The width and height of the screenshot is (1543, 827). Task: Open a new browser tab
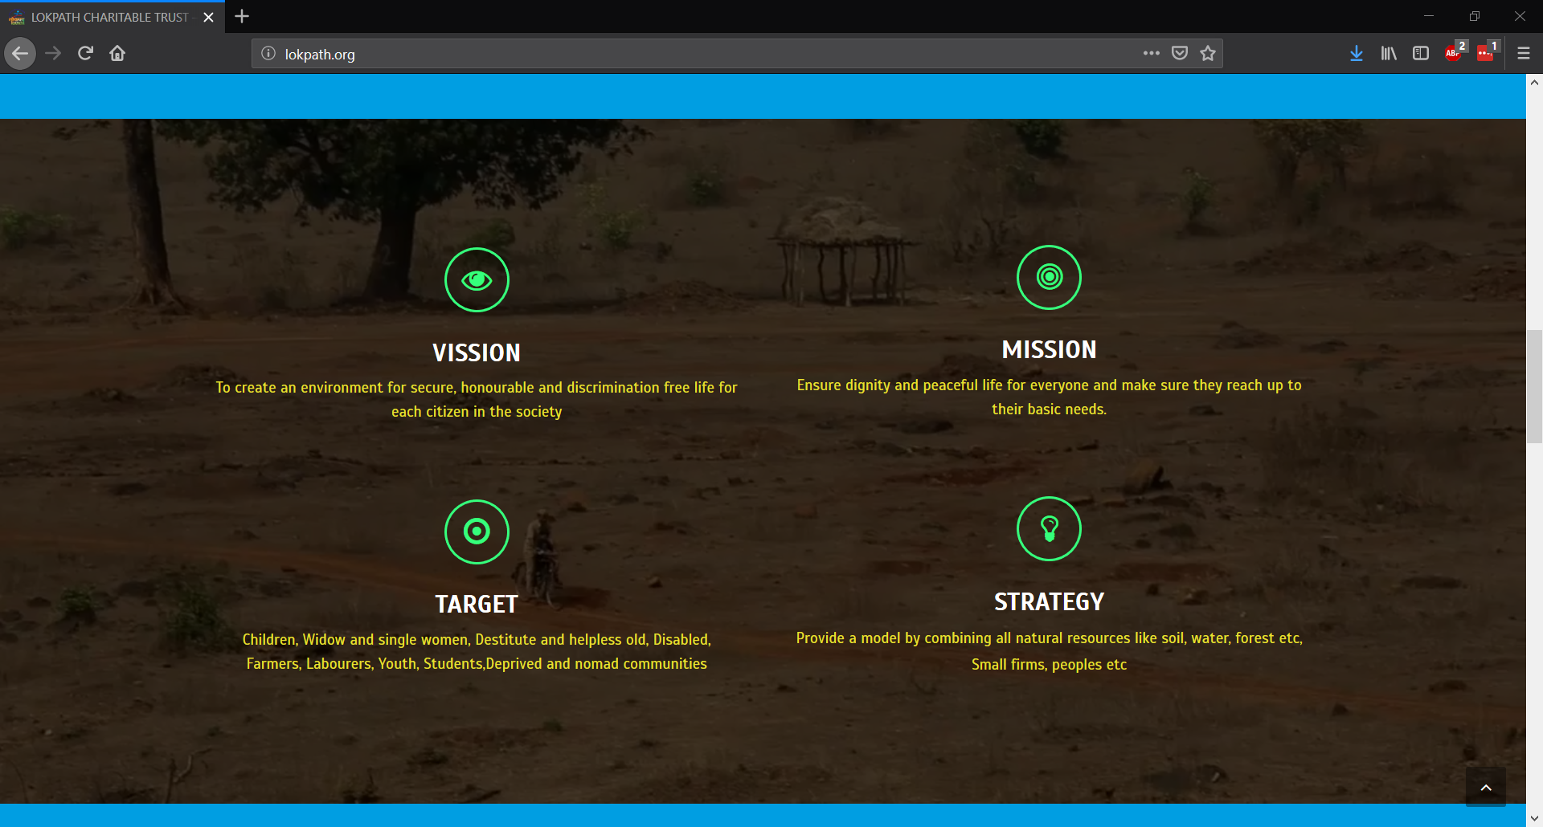[241, 16]
